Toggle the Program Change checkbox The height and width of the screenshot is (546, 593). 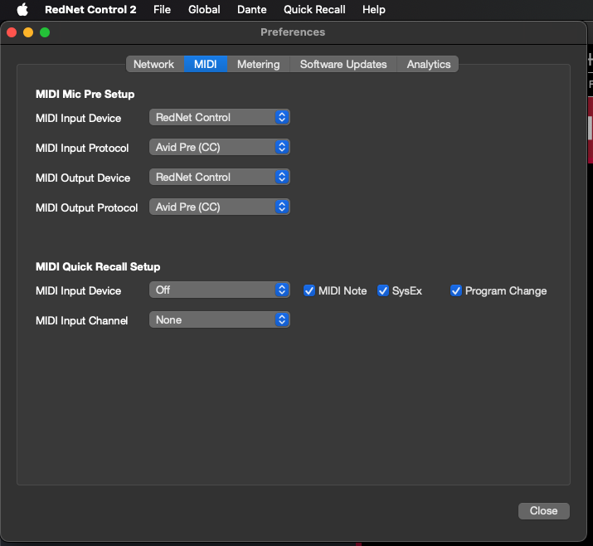pos(456,290)
